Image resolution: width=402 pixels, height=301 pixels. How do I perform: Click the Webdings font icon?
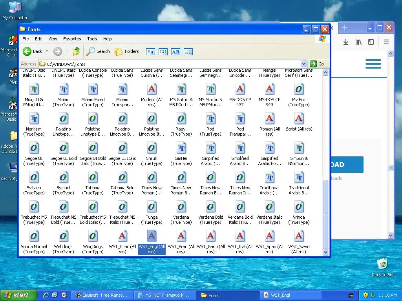pyautogui.click(x=63, y=236)
